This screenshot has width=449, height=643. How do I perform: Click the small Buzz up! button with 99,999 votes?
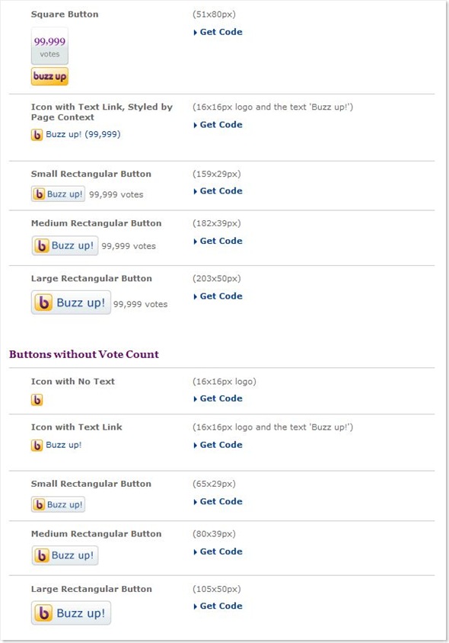pyautogui.click(x=58, y=194)
